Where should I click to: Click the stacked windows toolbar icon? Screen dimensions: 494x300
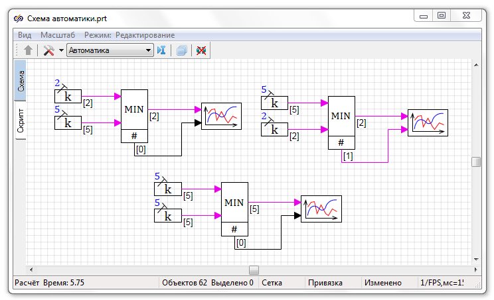click(181, 50)
